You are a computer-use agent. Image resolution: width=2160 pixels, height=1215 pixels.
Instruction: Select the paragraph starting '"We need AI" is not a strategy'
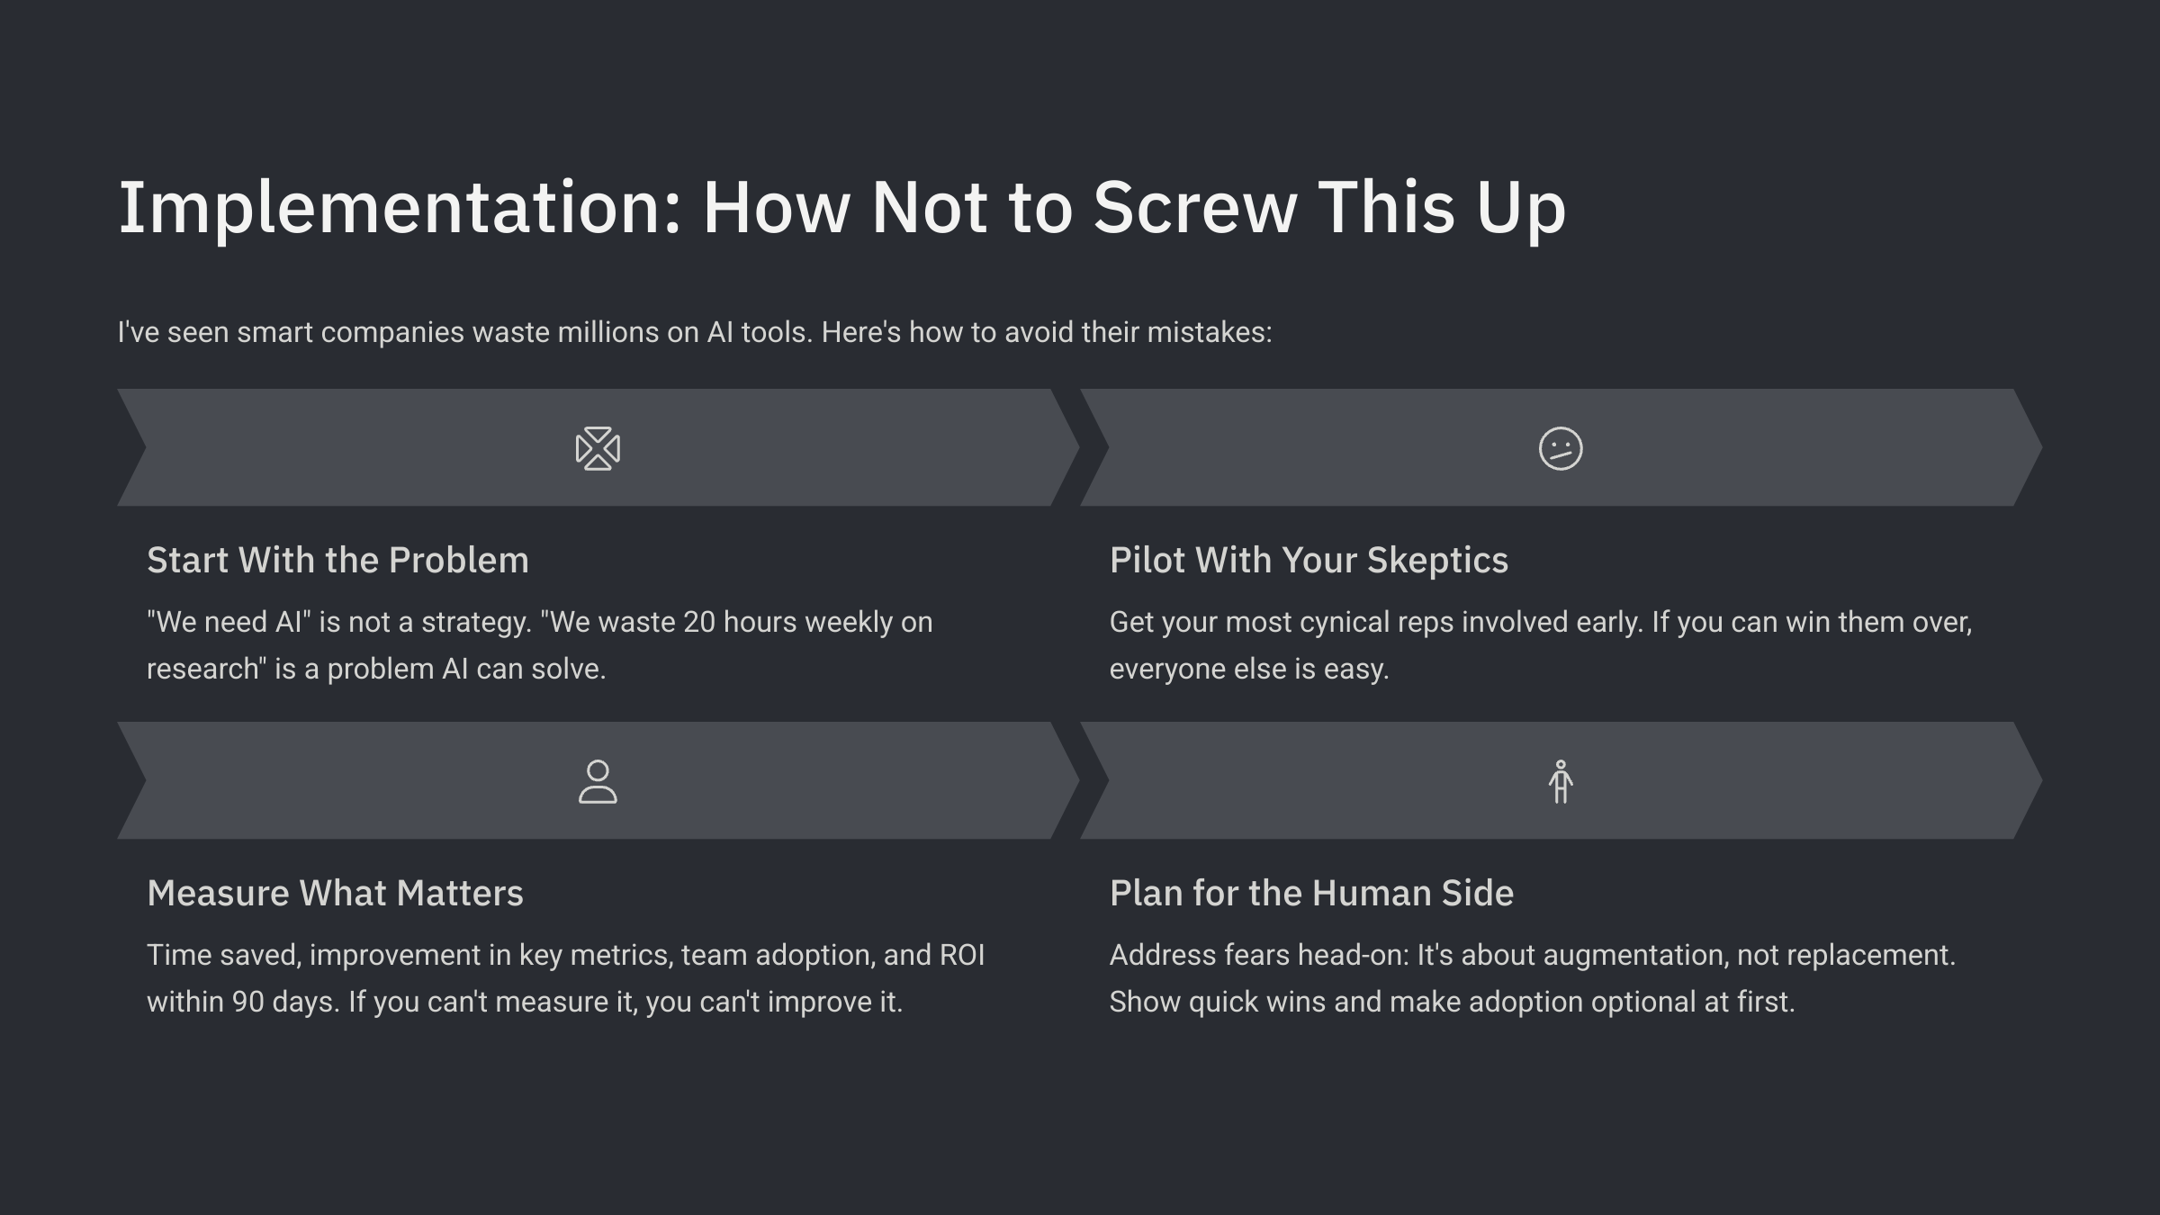click(540, 645)
